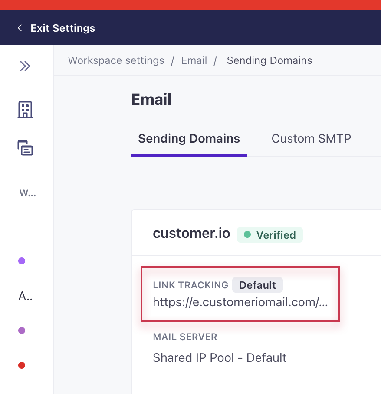Select the purple dot above "A.."

click(22, 261)
